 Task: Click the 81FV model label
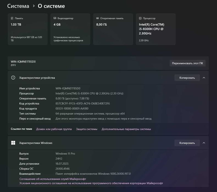pos(13,65)
